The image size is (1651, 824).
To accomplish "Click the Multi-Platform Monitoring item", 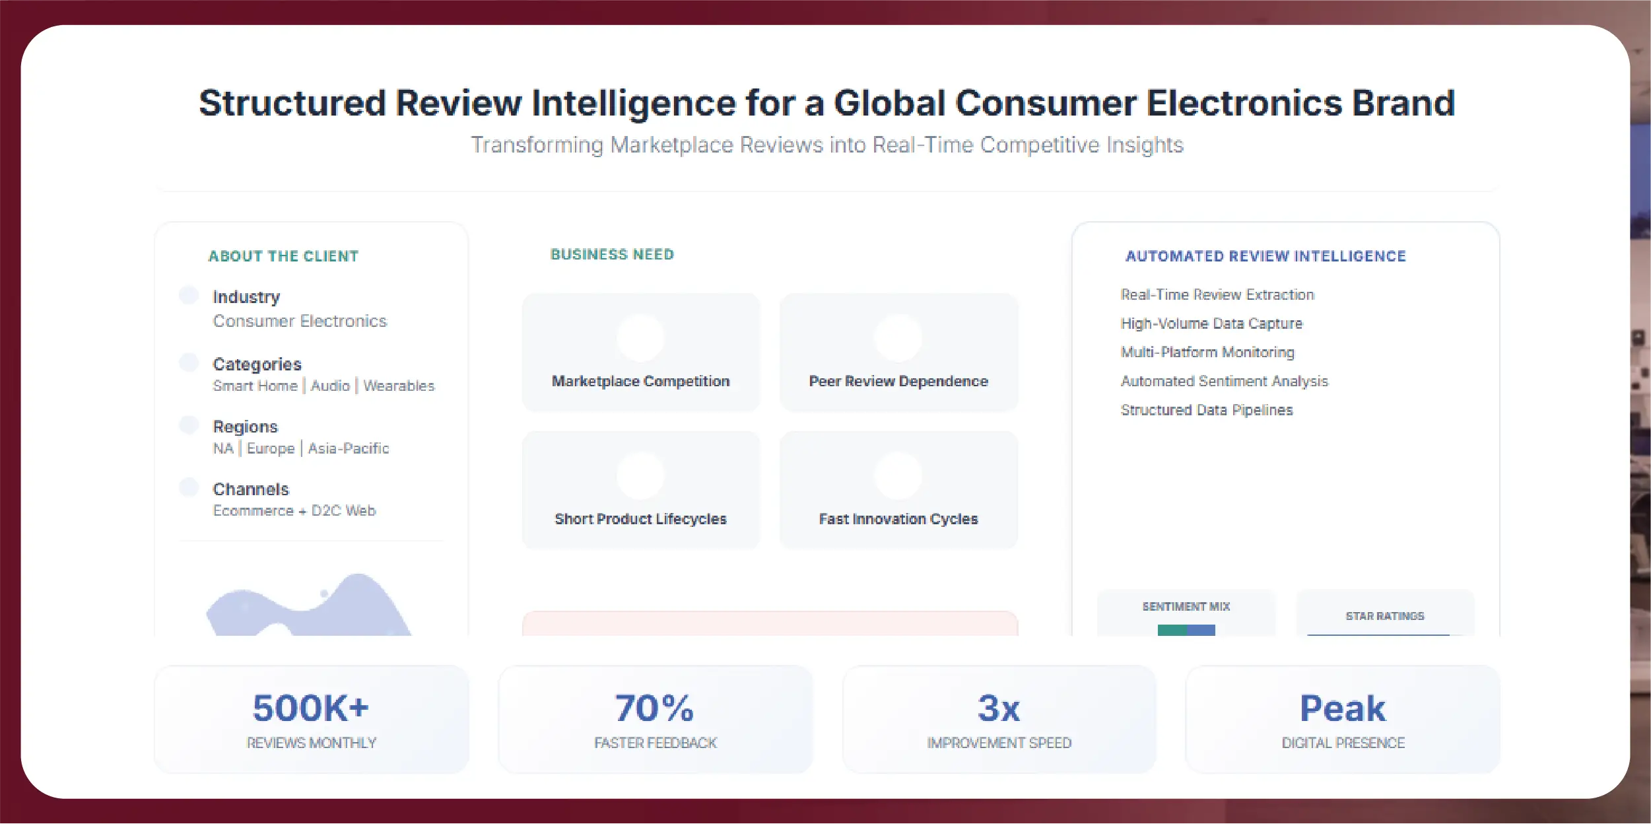I will pyautogui.click(x=1207, y=353).
